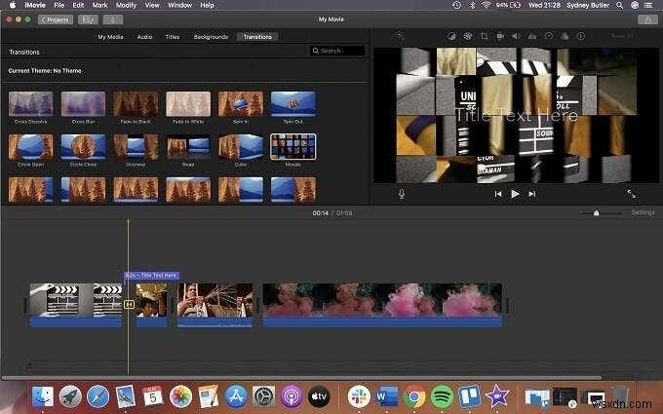Open the File menu
The image size is (663, 414).
click(59, 5)
